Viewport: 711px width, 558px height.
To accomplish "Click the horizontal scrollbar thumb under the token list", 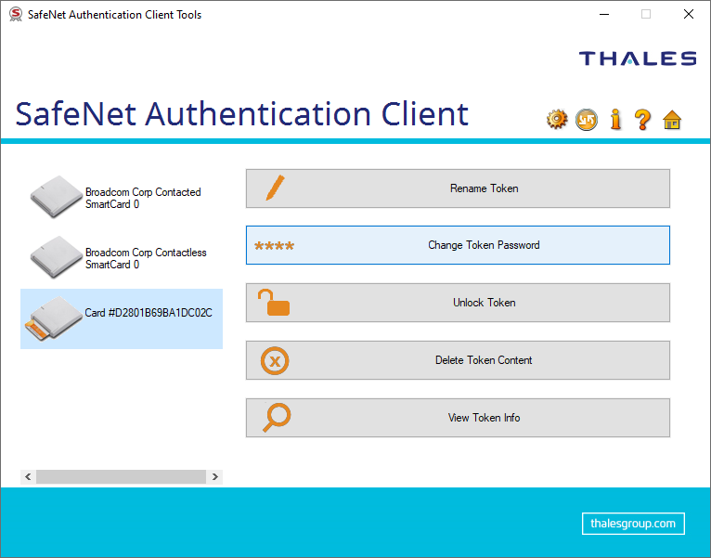I will [121, 477].
